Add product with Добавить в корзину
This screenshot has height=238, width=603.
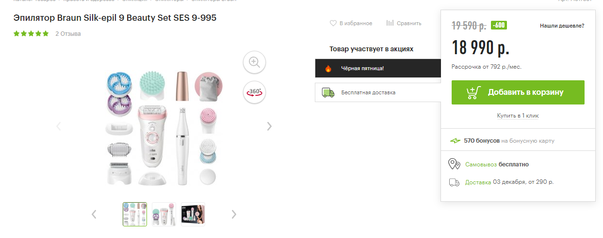518,92
